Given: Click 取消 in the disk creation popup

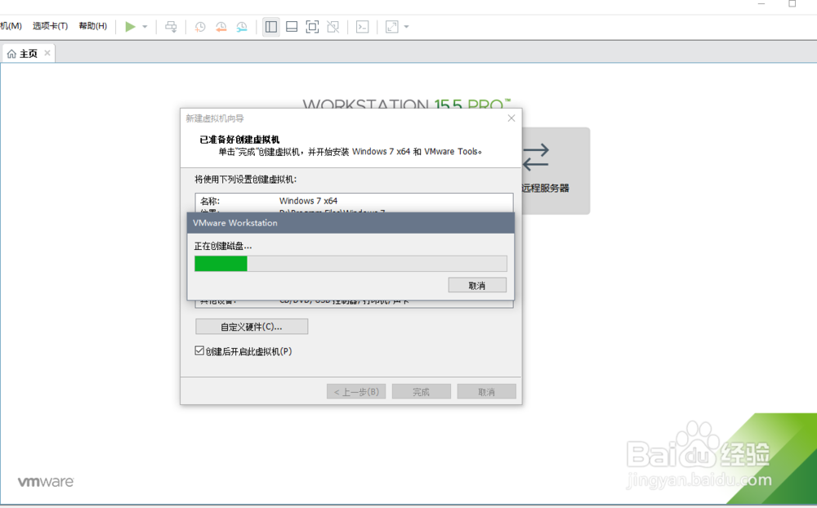Looking at the screenshot, I should (x=477, y=285).
